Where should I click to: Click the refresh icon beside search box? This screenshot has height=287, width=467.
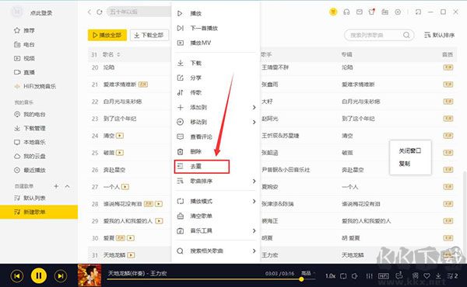pyautogui.click(x=100, y=12)
